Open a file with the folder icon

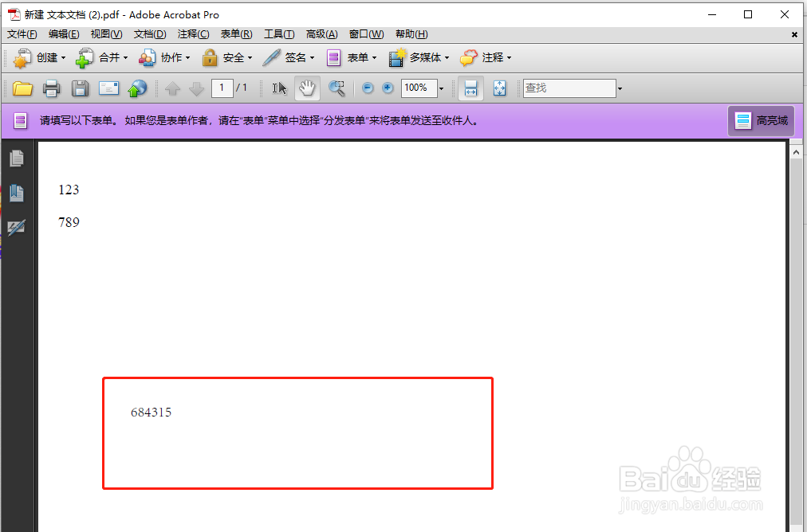pos(22,88)
